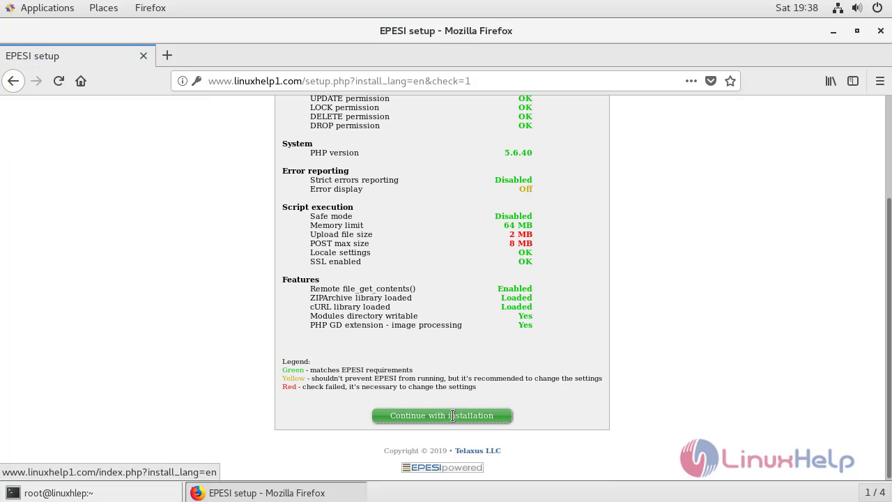
Task: Click the Strict errors reporting label
Action: click(354, 180)
